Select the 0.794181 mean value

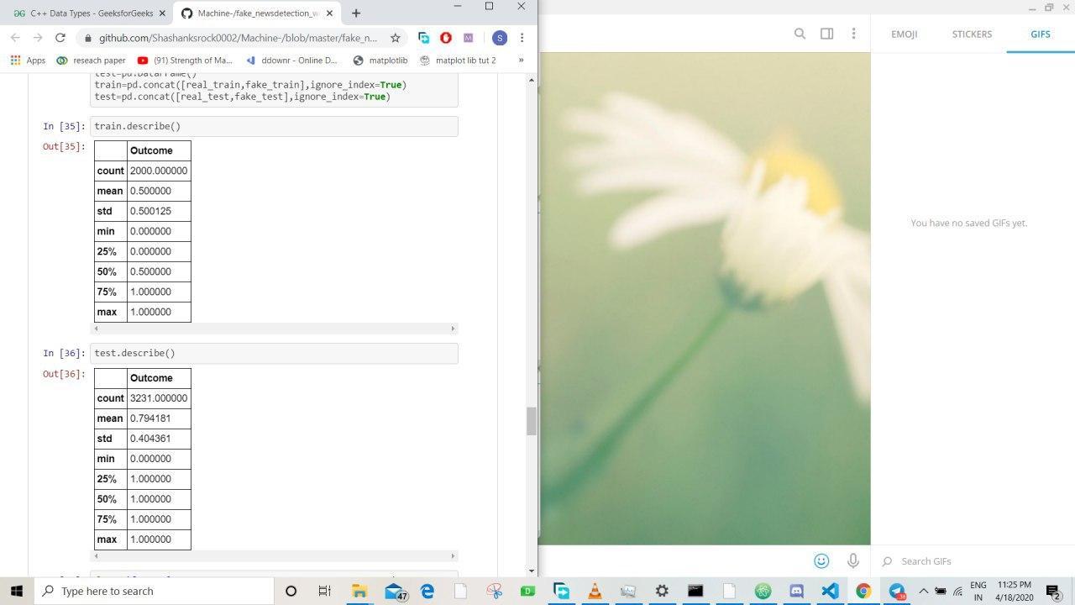(x=150, y=418)
